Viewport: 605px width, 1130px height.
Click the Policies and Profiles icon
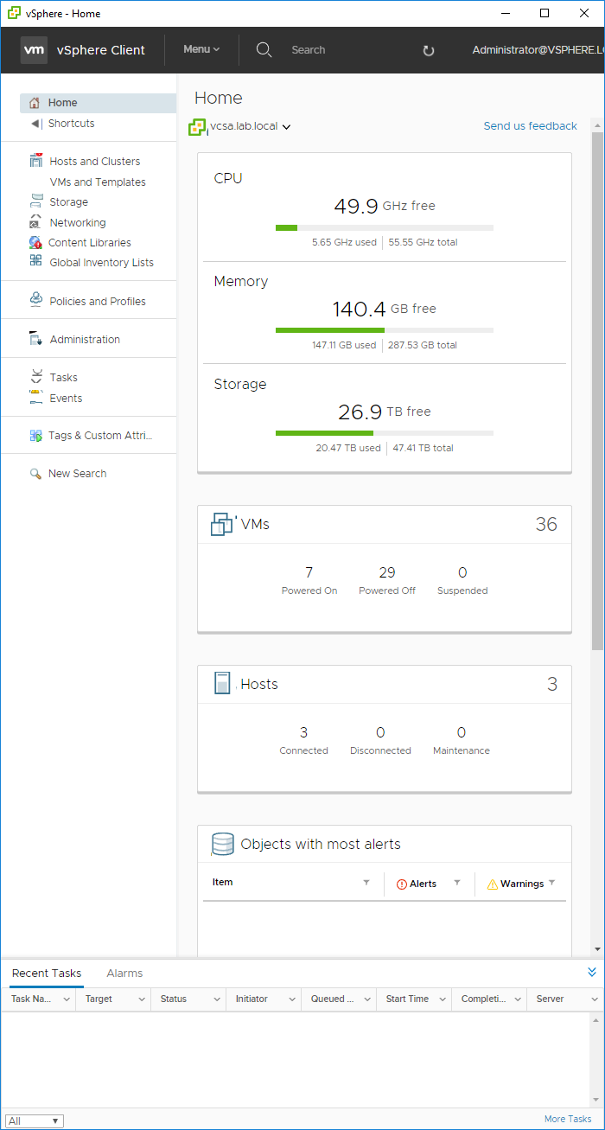point(36,300)
